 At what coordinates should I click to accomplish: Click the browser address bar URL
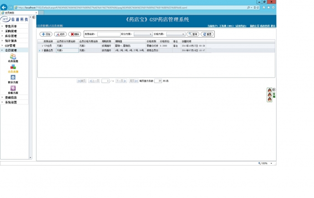coord(102,8)
